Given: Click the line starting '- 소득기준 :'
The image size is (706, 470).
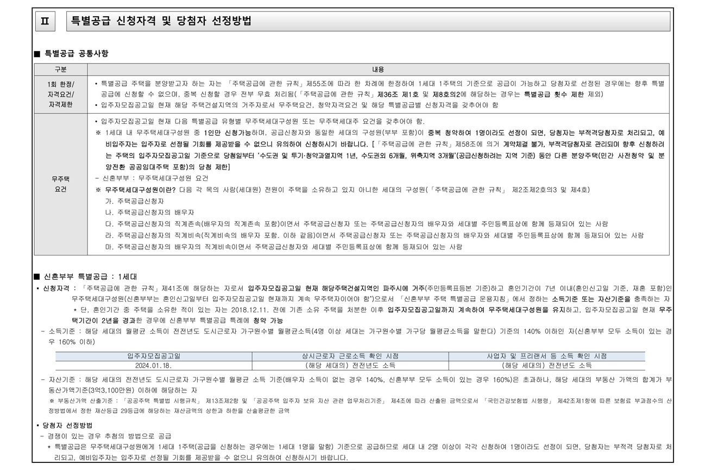Looking at the screenshot, I should point(356,336).
